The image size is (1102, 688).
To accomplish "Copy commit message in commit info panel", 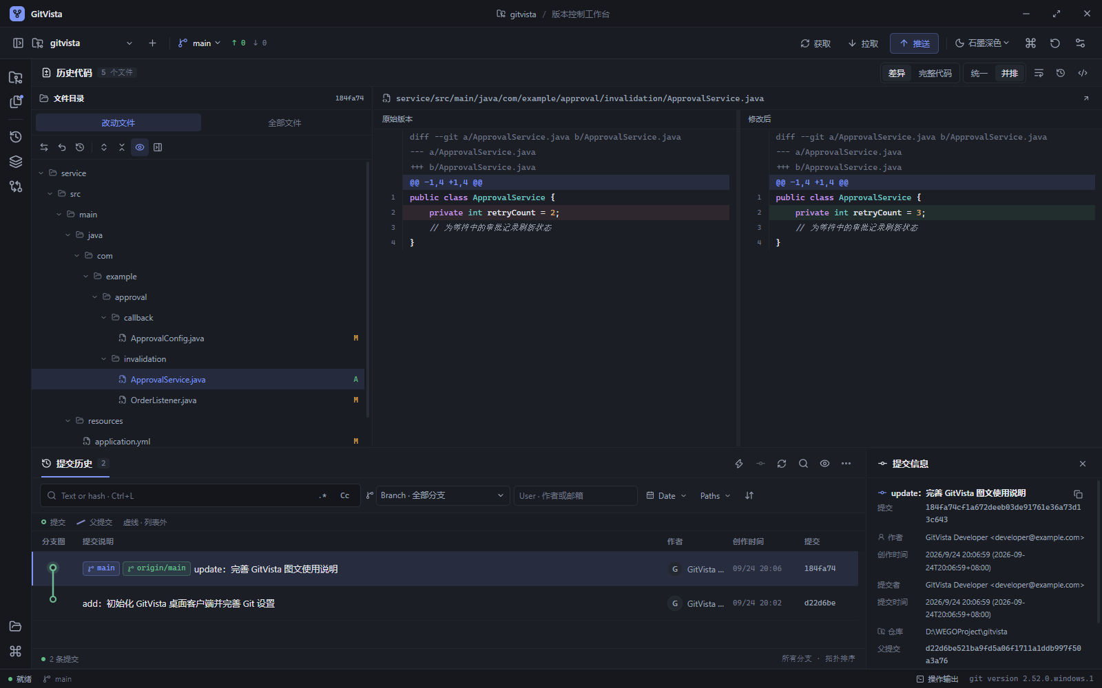I will (1078, 494).
